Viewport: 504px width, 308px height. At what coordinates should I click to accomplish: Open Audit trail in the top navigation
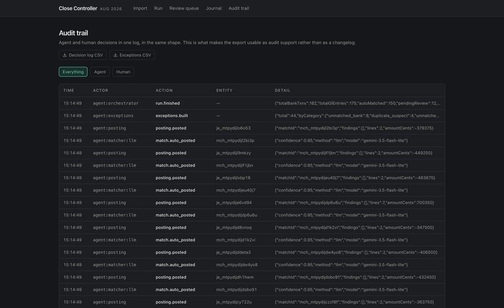(x=238, y=8)
